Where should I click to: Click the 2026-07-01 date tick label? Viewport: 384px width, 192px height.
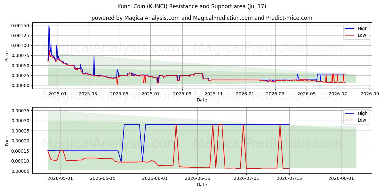pos(246,179)
